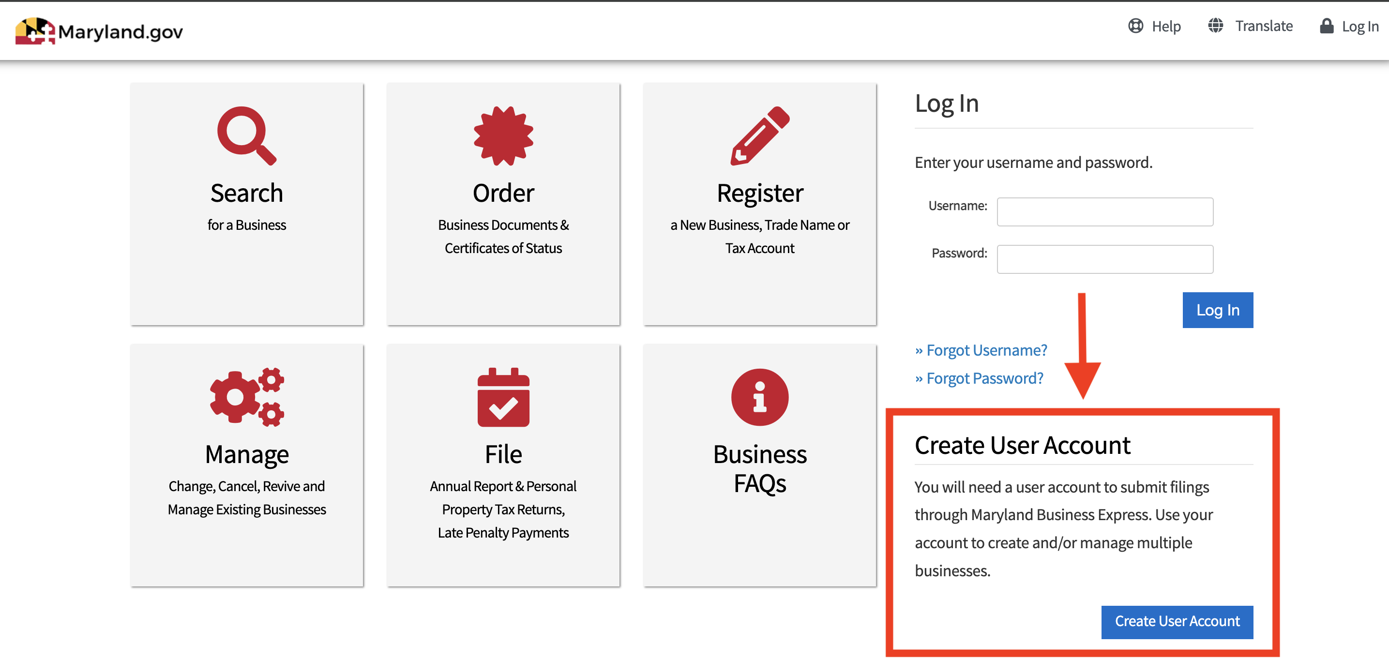Viewport: 1389px width, 659px height.
Task: Click the "Username:" field label
Action: (958, 206)
